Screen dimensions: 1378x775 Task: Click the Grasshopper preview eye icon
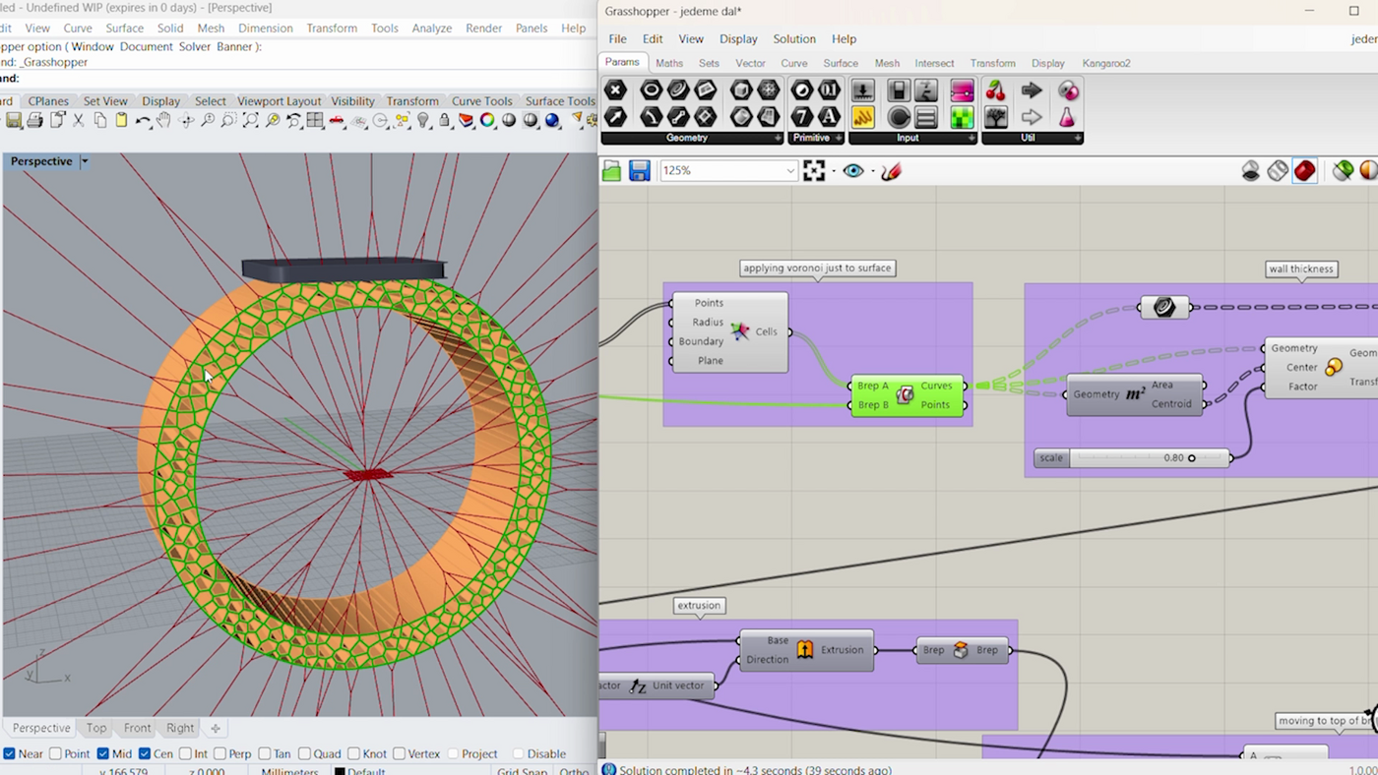[x=852, y=171]
